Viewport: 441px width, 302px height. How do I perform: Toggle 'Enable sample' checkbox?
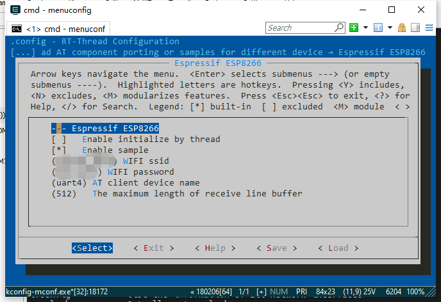(x=59, y=150)
